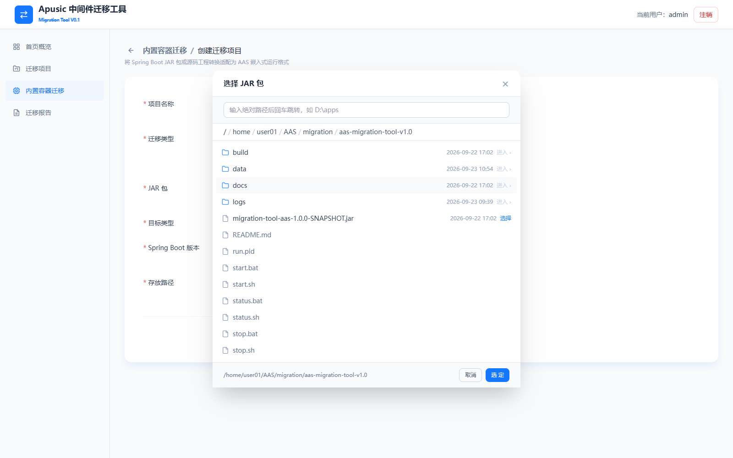The height and width of the screenshot is (458, 733).
Task: Click the 内置容器迁移 breadcrumb title
Action: click(165, 50)
